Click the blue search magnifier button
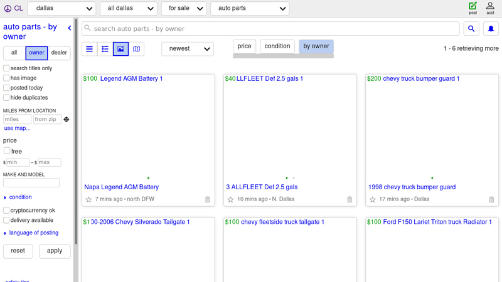 click(471, 29)
